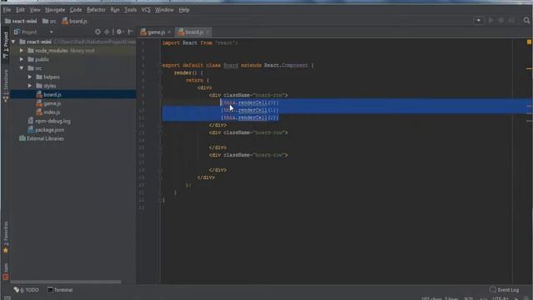This screenshot has height=300, width=533.
Task: Open the Refactor menu
Action: point(96,10)
